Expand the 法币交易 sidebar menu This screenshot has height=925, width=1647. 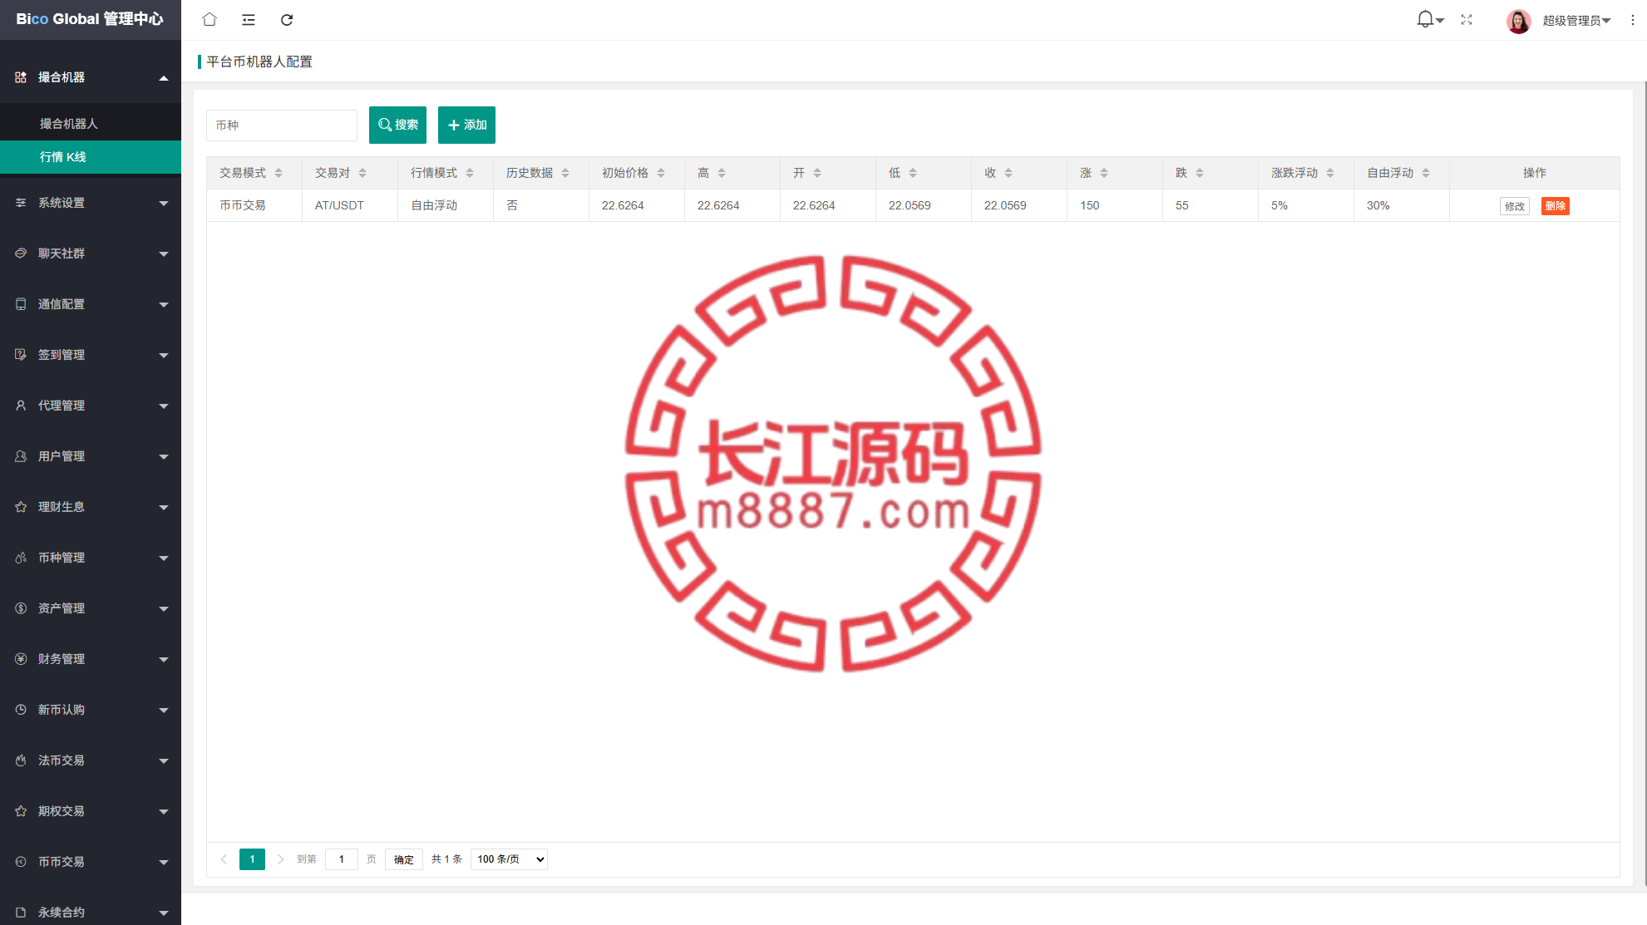coord(91,760)
